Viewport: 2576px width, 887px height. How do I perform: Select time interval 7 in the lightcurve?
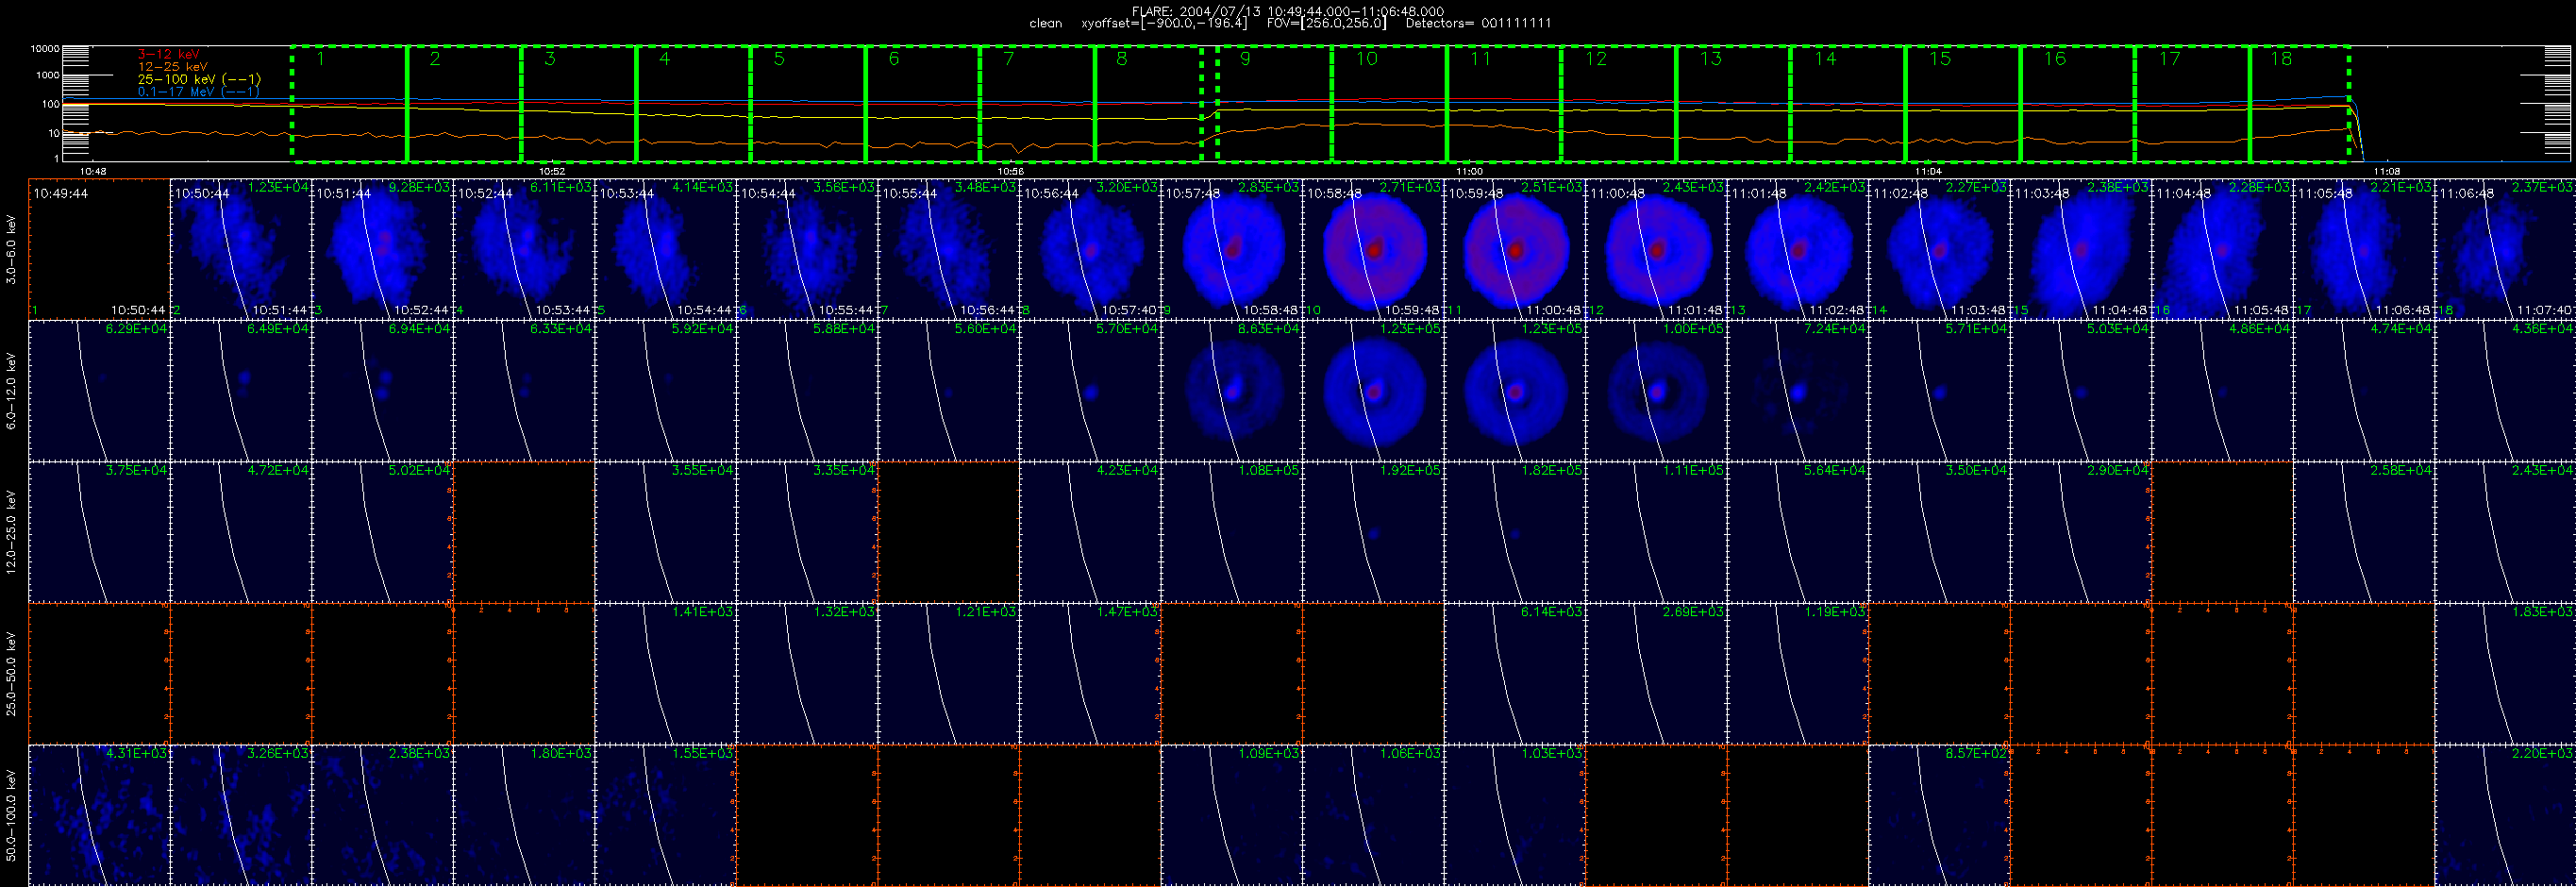point(1037,103)
